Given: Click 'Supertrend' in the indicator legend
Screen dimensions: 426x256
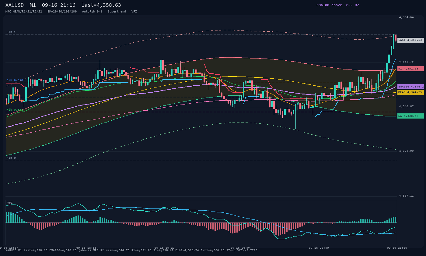Looking at the screenshot, I should [117, 11].
